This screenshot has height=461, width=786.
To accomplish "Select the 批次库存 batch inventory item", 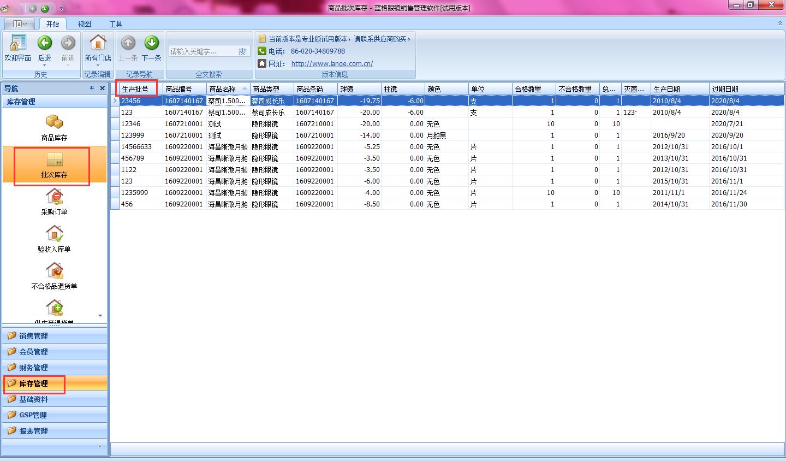I will pyautogui.click(x=54, y=165).
